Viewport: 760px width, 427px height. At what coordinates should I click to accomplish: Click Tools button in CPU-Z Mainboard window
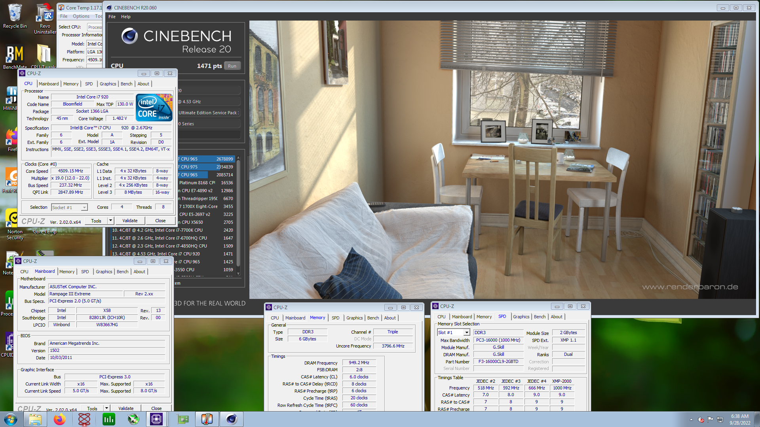tap(92, 408)
